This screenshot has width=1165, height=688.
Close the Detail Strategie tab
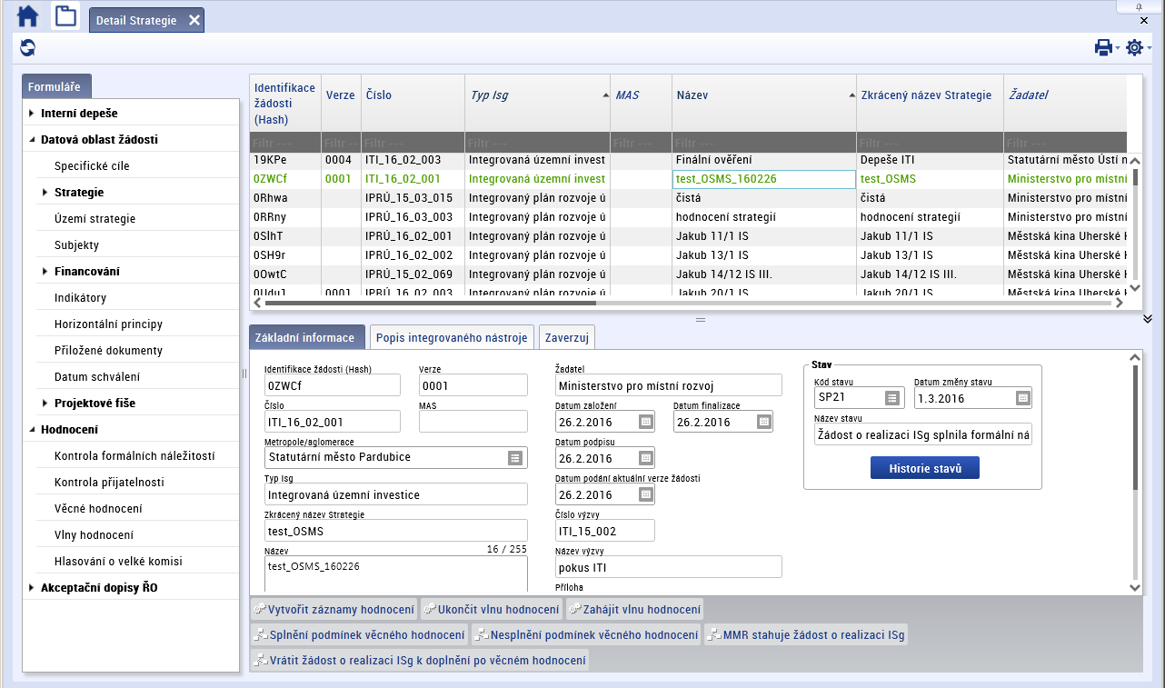194,20
